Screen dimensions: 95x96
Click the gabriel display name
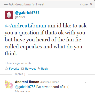coord(20,17)
